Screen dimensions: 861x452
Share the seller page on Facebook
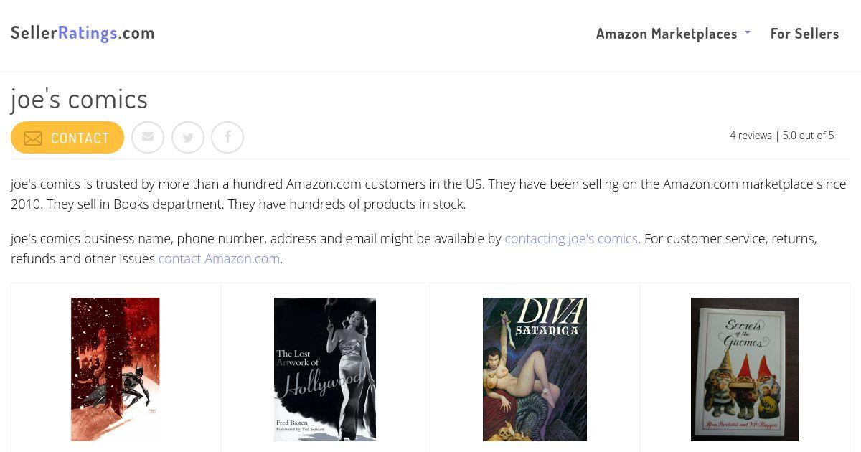(x=227, y=137)
